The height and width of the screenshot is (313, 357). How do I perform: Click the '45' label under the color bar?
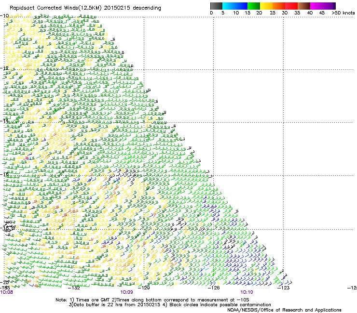click(x=322, y=13)
